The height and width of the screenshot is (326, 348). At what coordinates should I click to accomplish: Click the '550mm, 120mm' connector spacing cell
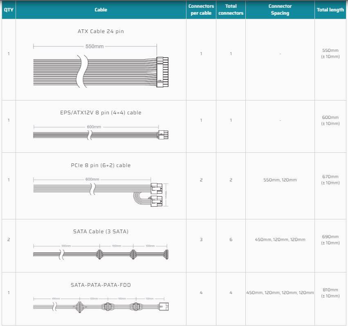tap(280, 180)
